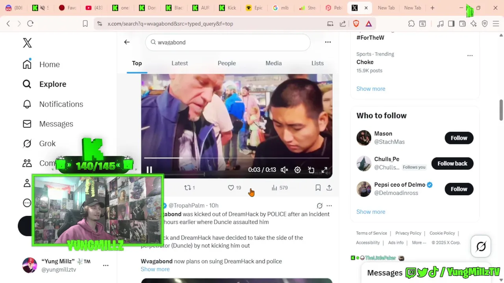This screenshot has width=504, height=283.
Task: Open video settings gear
Action: pyautogui.click(x=298, y=170)
